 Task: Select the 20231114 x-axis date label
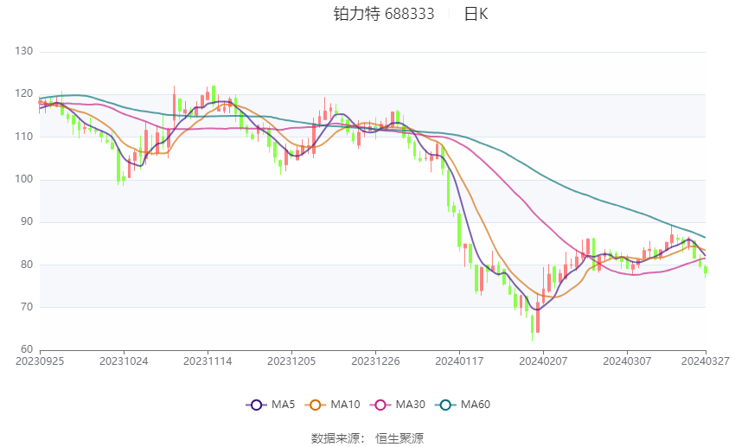[x=208, y=361]
